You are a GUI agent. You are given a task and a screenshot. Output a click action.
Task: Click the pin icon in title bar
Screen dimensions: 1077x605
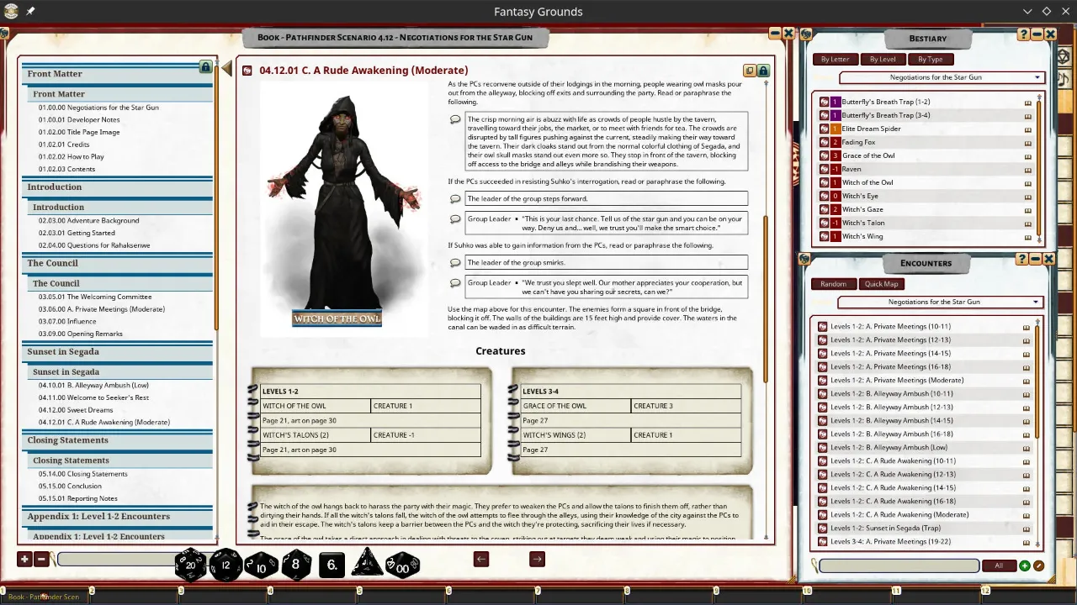pos(30,11)
